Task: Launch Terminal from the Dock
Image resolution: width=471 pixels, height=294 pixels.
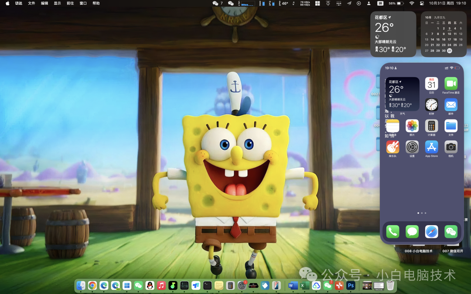Action: (x=207, y=285)
